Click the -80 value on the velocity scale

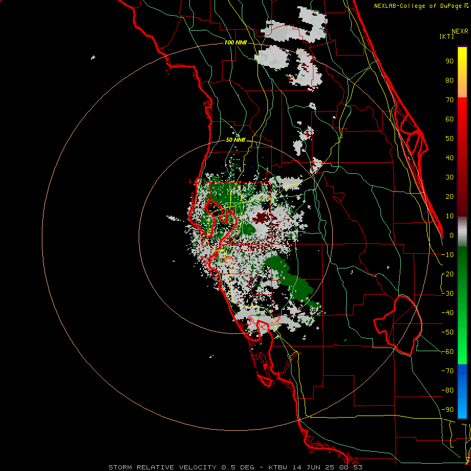447,390
